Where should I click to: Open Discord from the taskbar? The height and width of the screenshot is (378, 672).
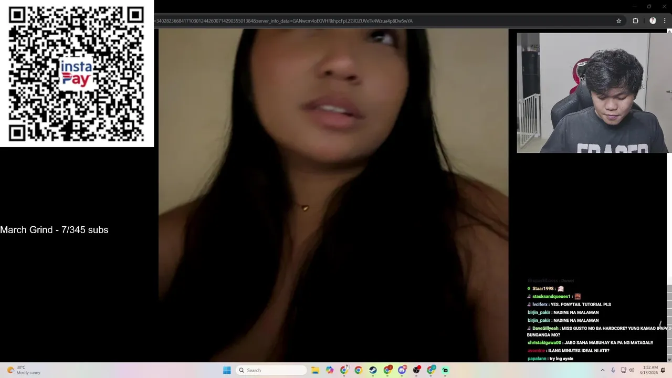(x=402, y=370)
